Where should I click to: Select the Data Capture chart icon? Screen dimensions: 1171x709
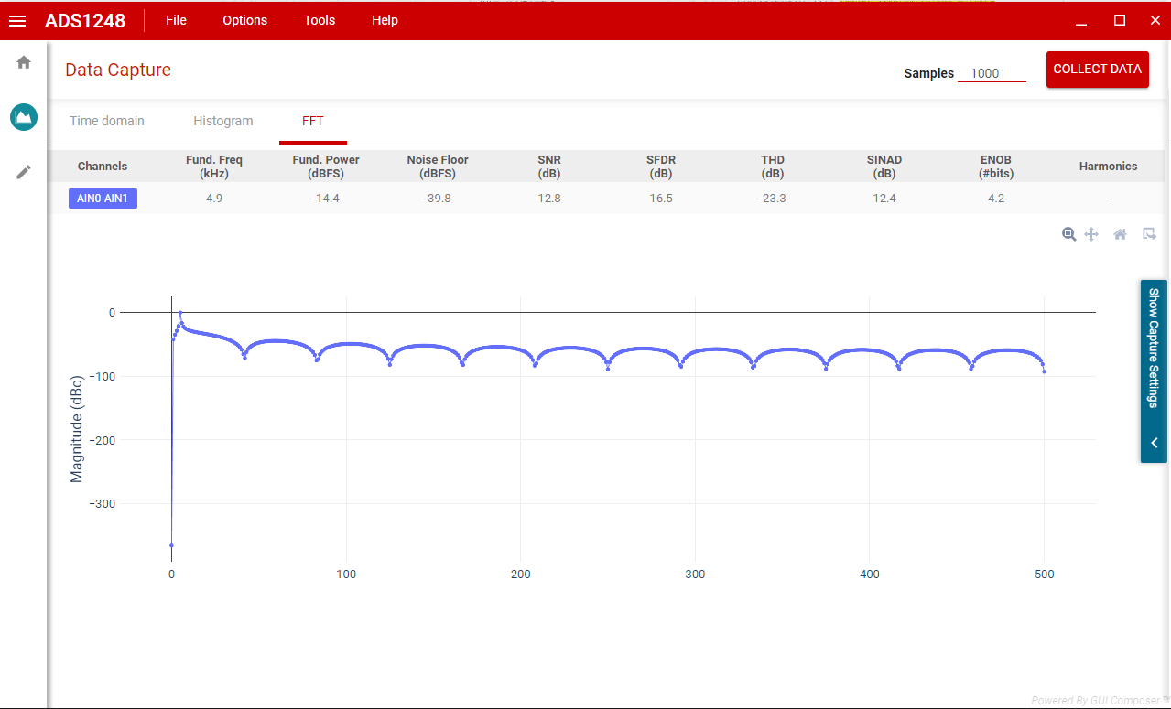[x=24, y=116]
